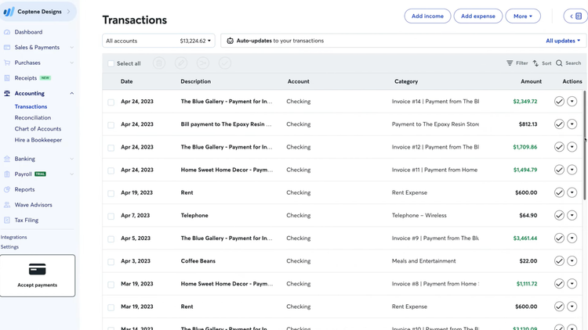Image resolution: width=588 pixels, height=330 pixels.
Task: Mark the Apr 19 Rent transaction reviewed
Action: point(559,192)
